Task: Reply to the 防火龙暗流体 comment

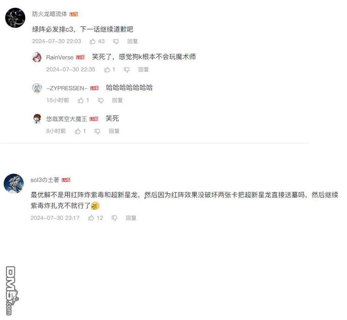Action: (133, 41)
